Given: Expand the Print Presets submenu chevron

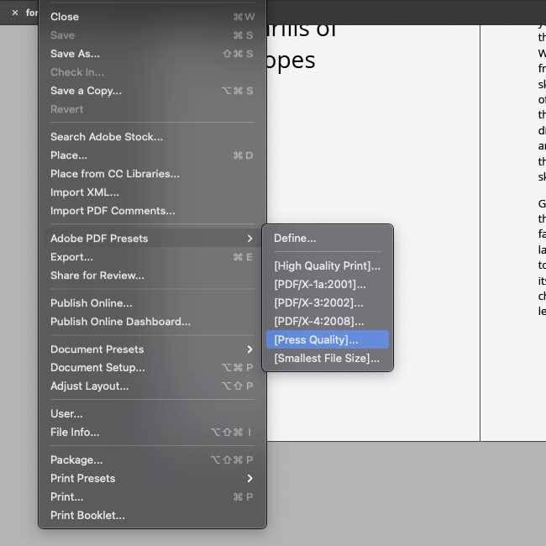Looking at the screenshot, I should pos(249,479).
